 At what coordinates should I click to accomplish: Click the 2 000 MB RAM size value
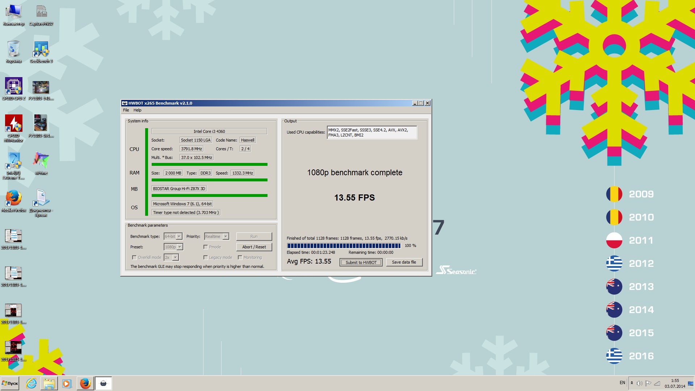pyautogui.click(x=173, y=173)
